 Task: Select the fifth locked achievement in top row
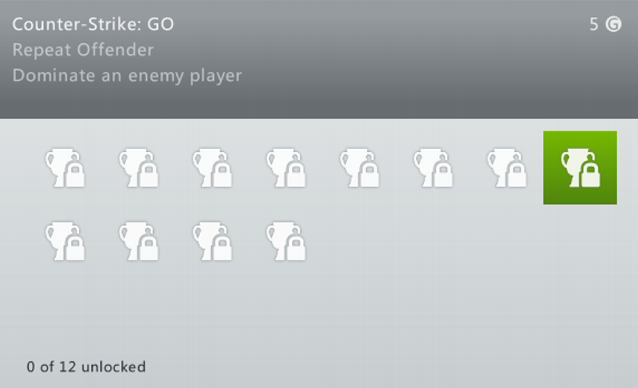click(x=359, y=168)
